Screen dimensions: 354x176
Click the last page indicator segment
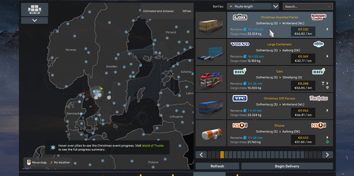click(319, 155)
